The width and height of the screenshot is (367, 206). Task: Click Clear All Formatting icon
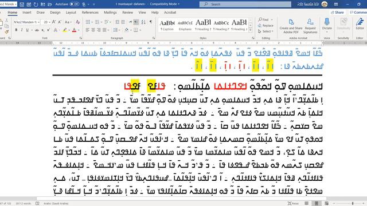pos(78,22)
